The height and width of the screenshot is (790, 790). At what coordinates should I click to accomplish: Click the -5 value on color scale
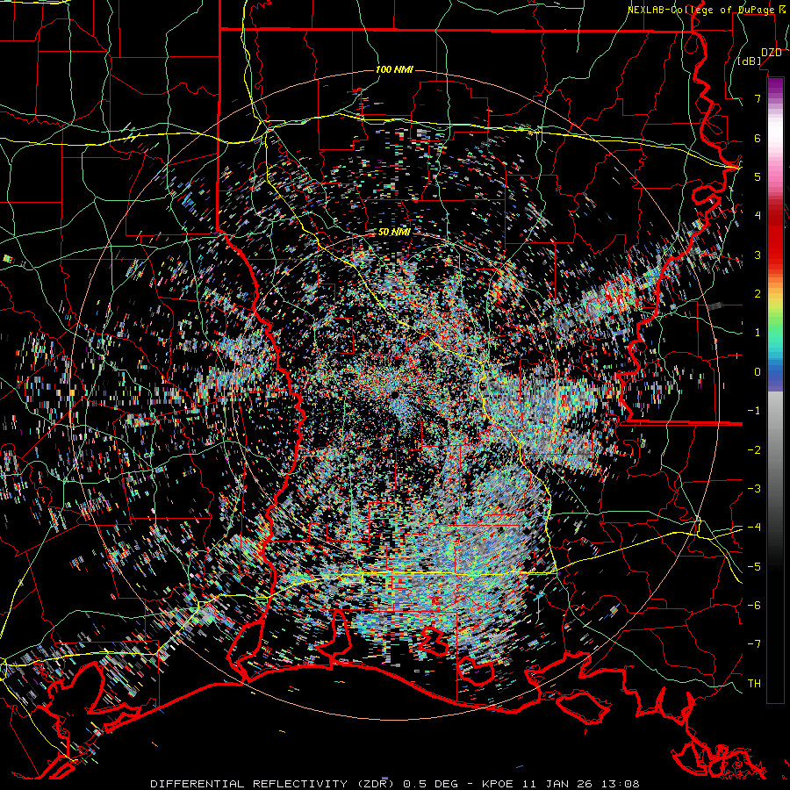coord(754,567)
